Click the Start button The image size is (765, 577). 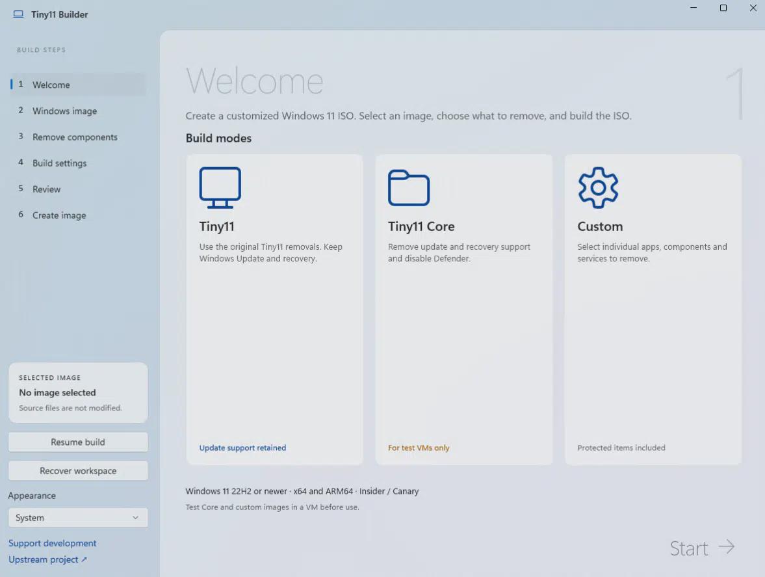click(x=702, y=548)
